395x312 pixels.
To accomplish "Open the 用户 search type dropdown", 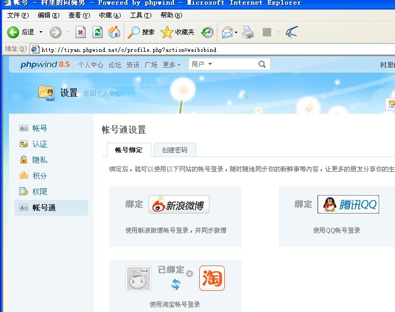I will (202, 65).
